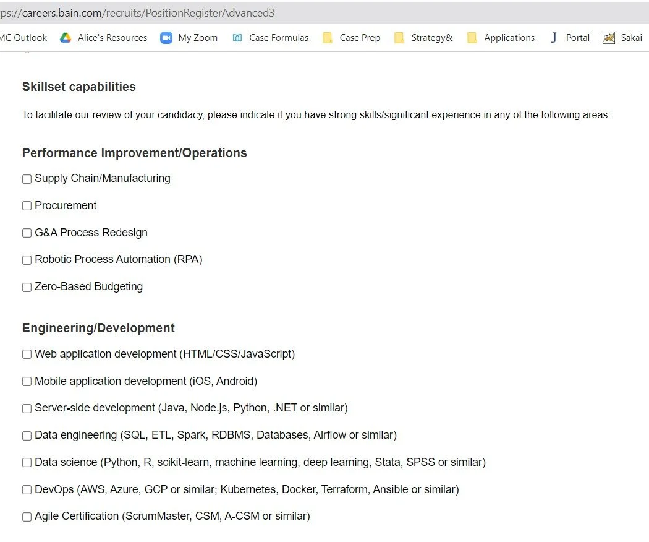
Task: Check the Zero-Based Budgeting box
Action: [27, 287]
